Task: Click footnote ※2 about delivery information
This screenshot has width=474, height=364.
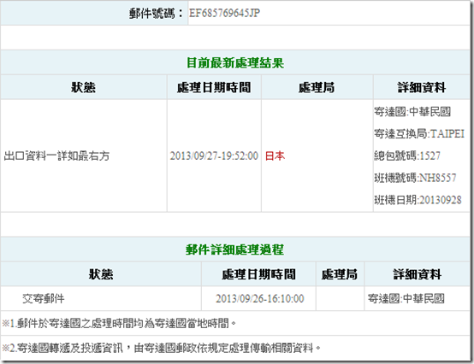Action: point(162,348)
